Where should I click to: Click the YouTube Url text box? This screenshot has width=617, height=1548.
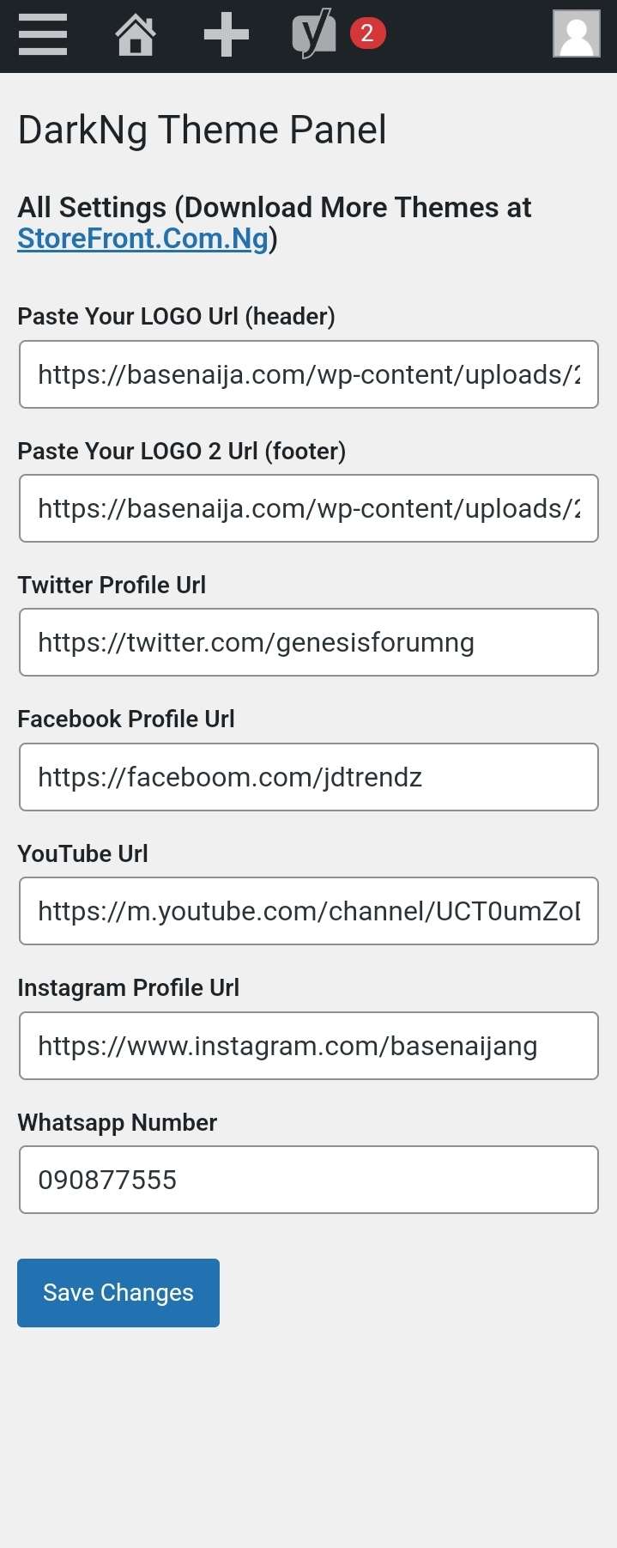click(x=309, y=911)
